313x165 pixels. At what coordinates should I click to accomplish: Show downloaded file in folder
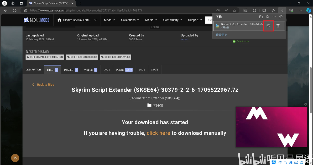click(x=268, y=26)
